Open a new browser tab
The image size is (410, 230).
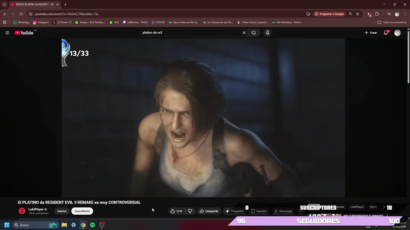click(x=65, y=4)
